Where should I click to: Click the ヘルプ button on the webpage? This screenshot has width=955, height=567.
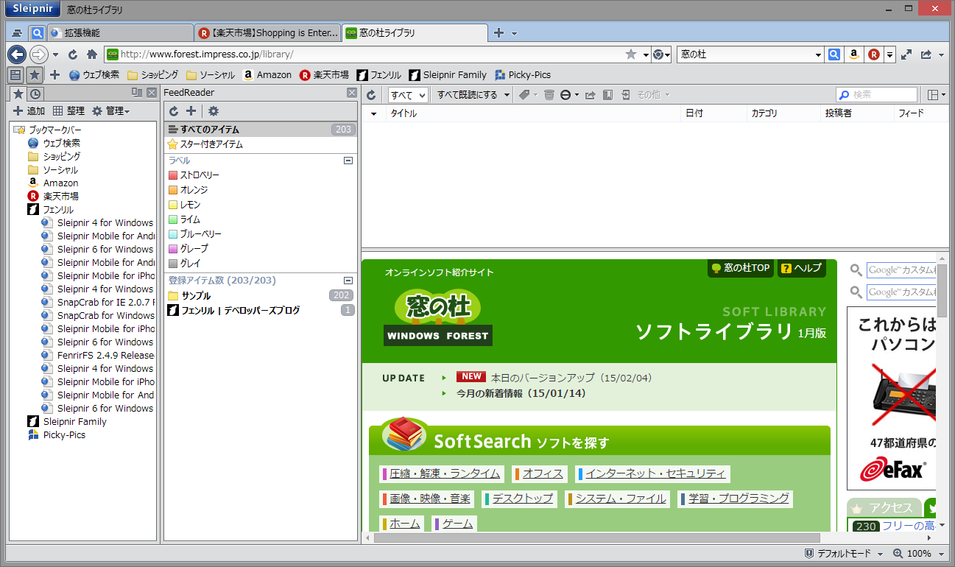801,268
